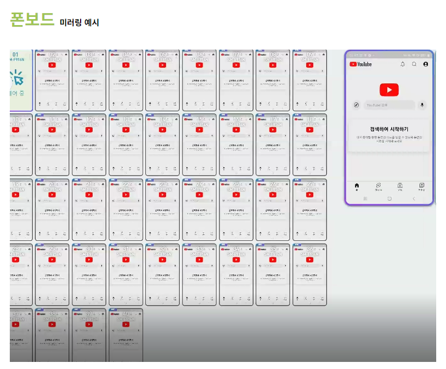This screenshot has width=446, height=369.
Task: Choose device 33 in grid
Action: click(x=199, y=275)
